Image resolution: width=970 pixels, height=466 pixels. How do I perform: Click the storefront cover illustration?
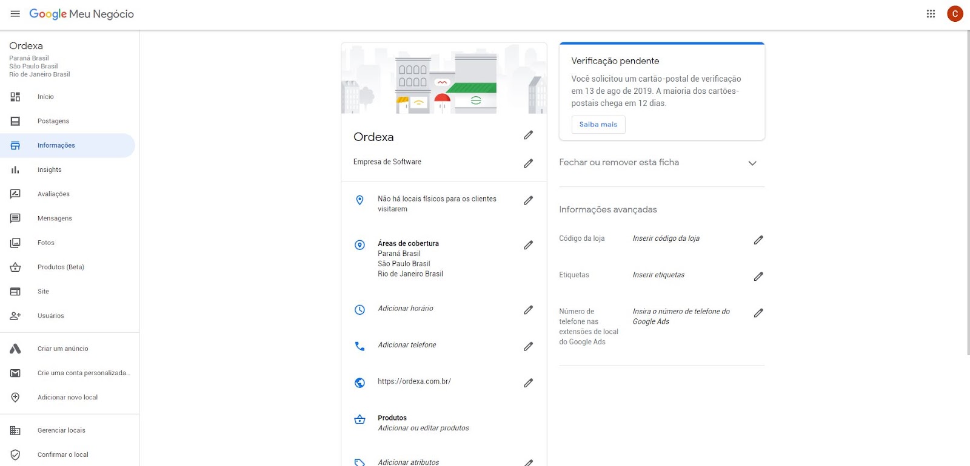[444, 78]
